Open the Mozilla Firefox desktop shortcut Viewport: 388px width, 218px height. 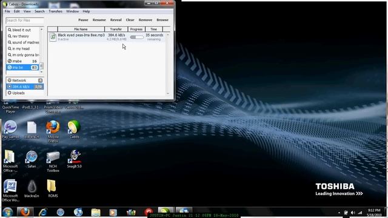tap(53, 131)
